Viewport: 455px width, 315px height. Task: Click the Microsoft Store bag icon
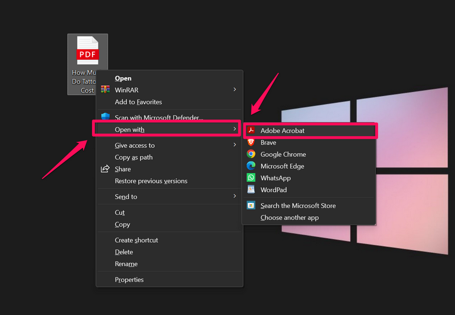pyautogui.click(x=251, y=205)
